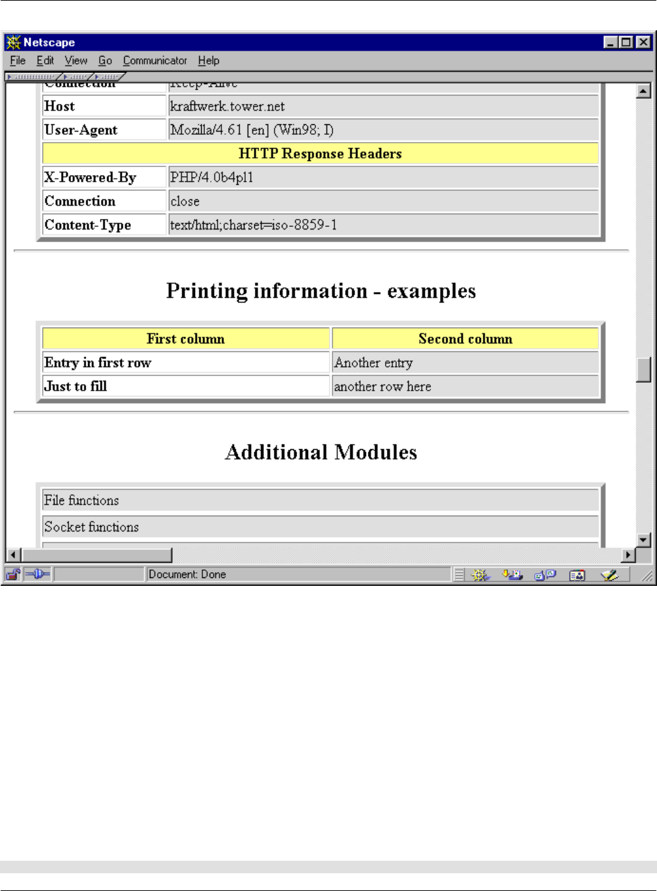Click the vertical scrollbar up arrow
657x891 pixels.
coord(644,91)
